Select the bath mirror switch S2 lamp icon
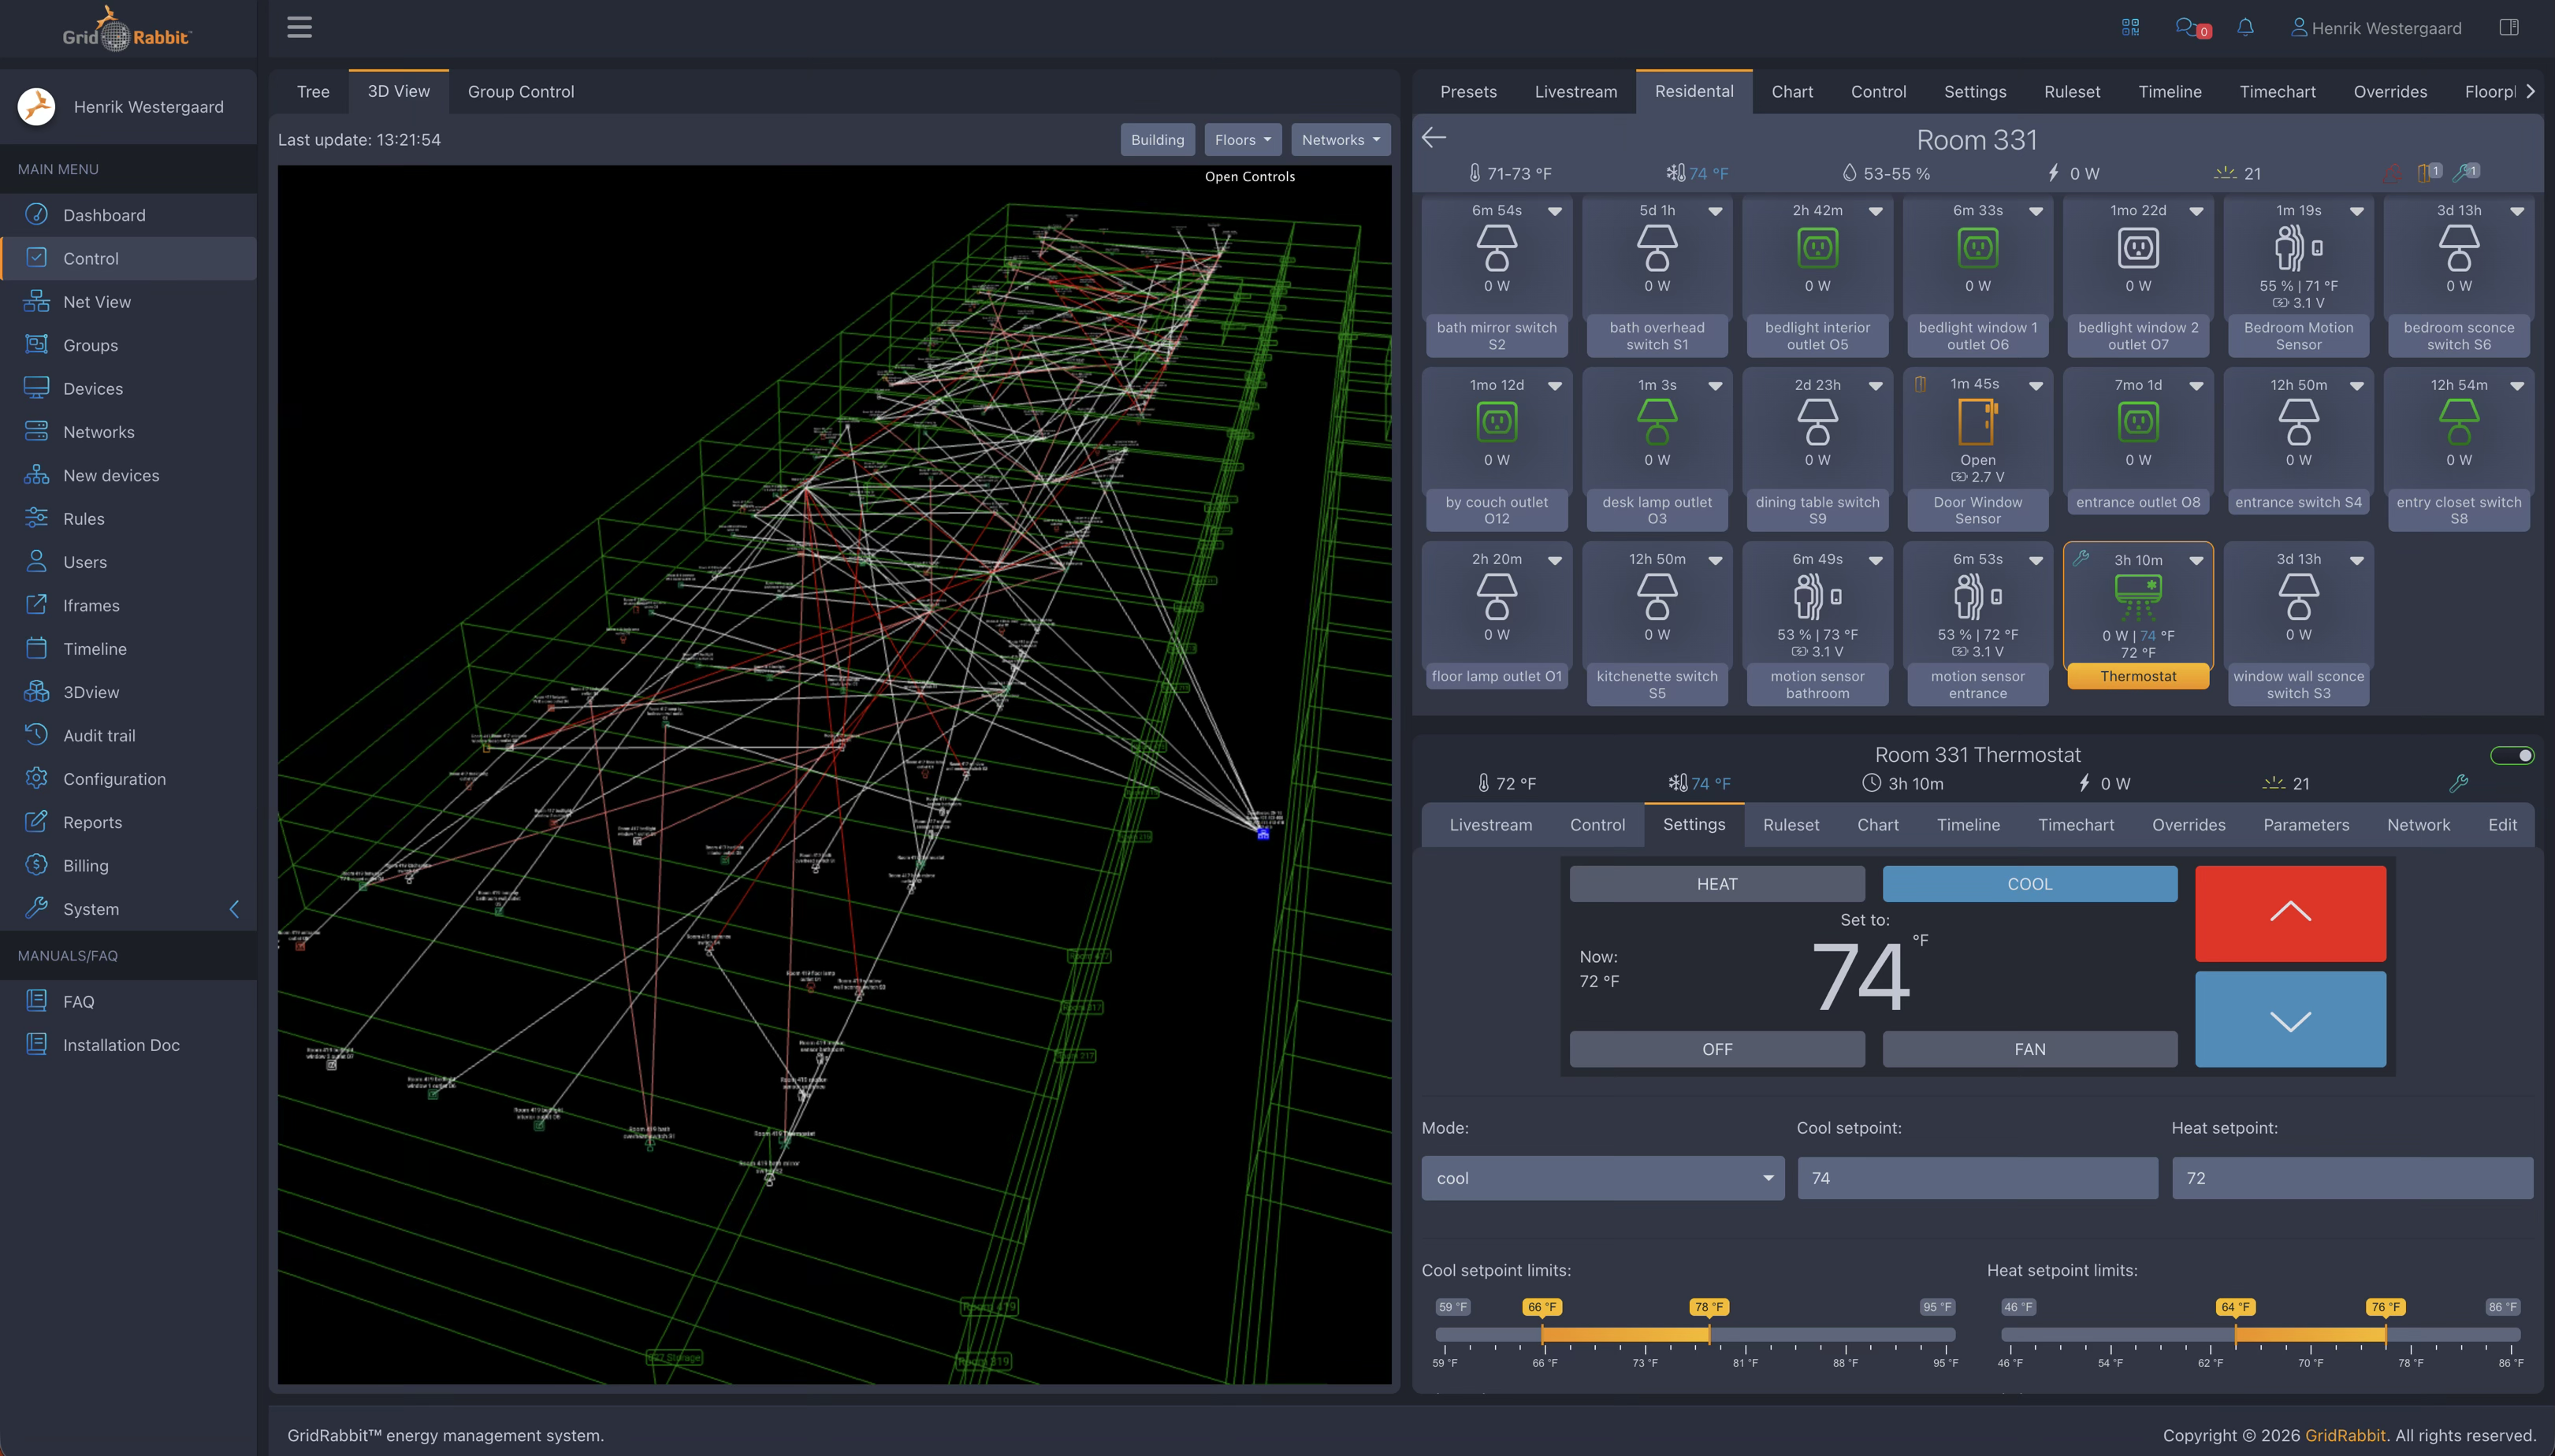 (1496, 247)
